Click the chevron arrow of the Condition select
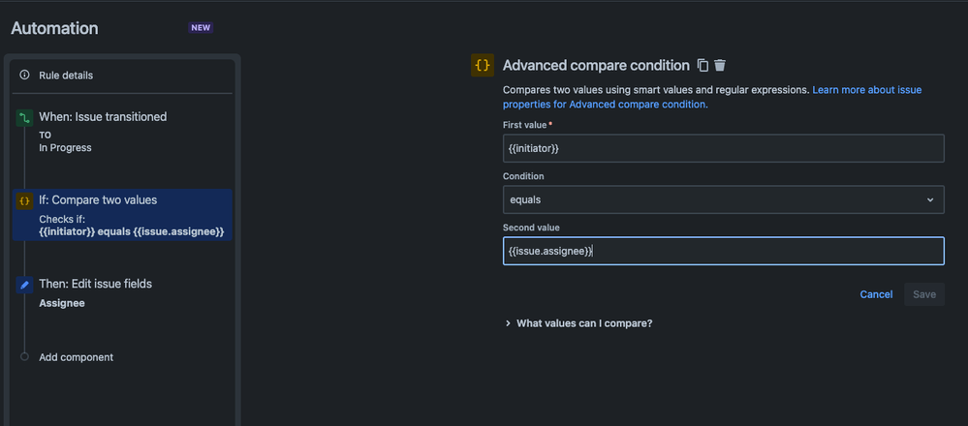 [x=930, y=199]
